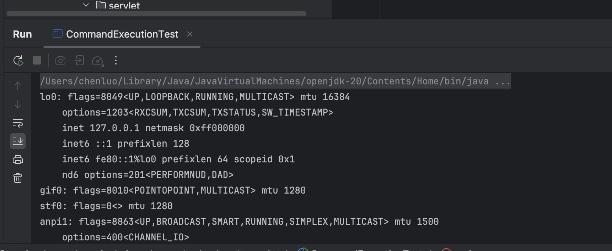Stop the running process
This screenshot has width=612, height=251.
click(x=37, y=60)
